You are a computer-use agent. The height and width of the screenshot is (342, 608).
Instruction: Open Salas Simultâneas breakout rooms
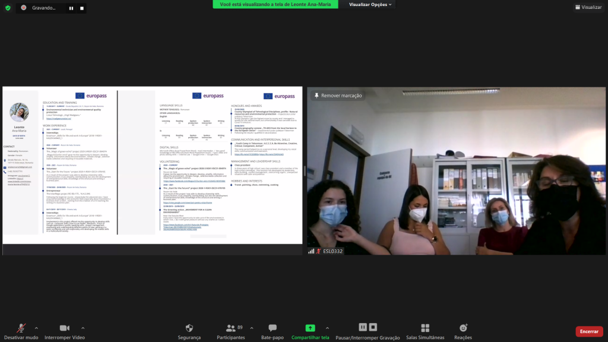pos(425,331)
